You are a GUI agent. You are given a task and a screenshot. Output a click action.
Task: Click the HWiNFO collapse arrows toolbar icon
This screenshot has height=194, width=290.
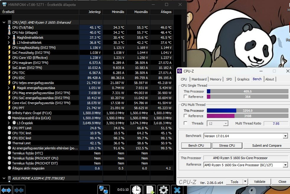point(19,190)
